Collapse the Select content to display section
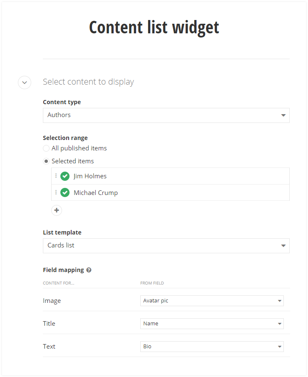308x377 pixels. point(25,82)
